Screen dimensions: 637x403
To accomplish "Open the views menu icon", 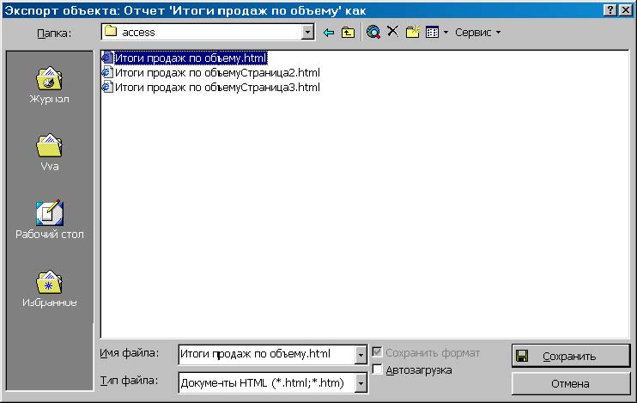I will click(436, 33).
